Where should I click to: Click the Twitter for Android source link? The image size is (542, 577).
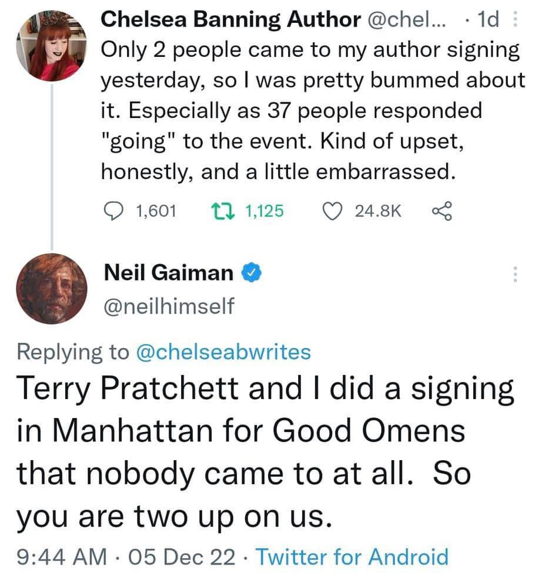(353, 556)
